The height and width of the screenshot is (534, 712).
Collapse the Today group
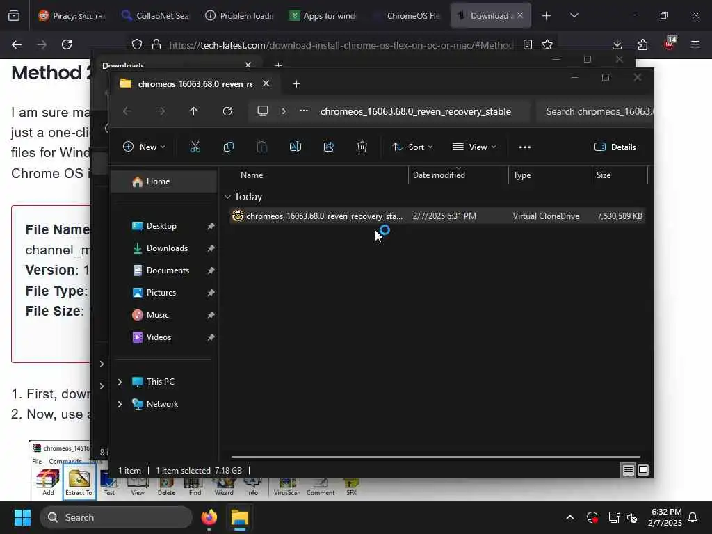coord(227,197)
